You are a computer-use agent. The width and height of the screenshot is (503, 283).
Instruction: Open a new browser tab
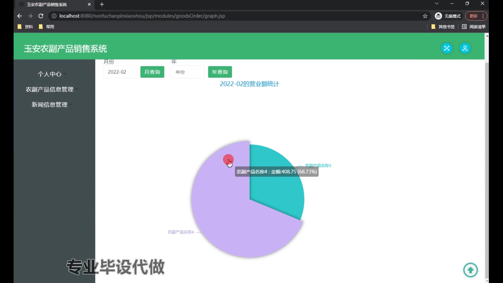coord(102,4)
